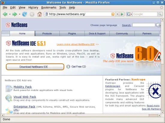
Task: Go to the Home page icon
Action: pyautogui.click(x=40, y=14)
